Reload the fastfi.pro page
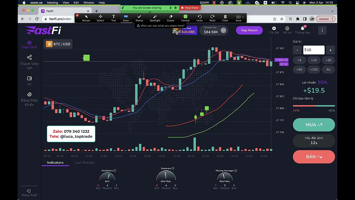Viewport: 355px width, 200px height. [37, 19]
